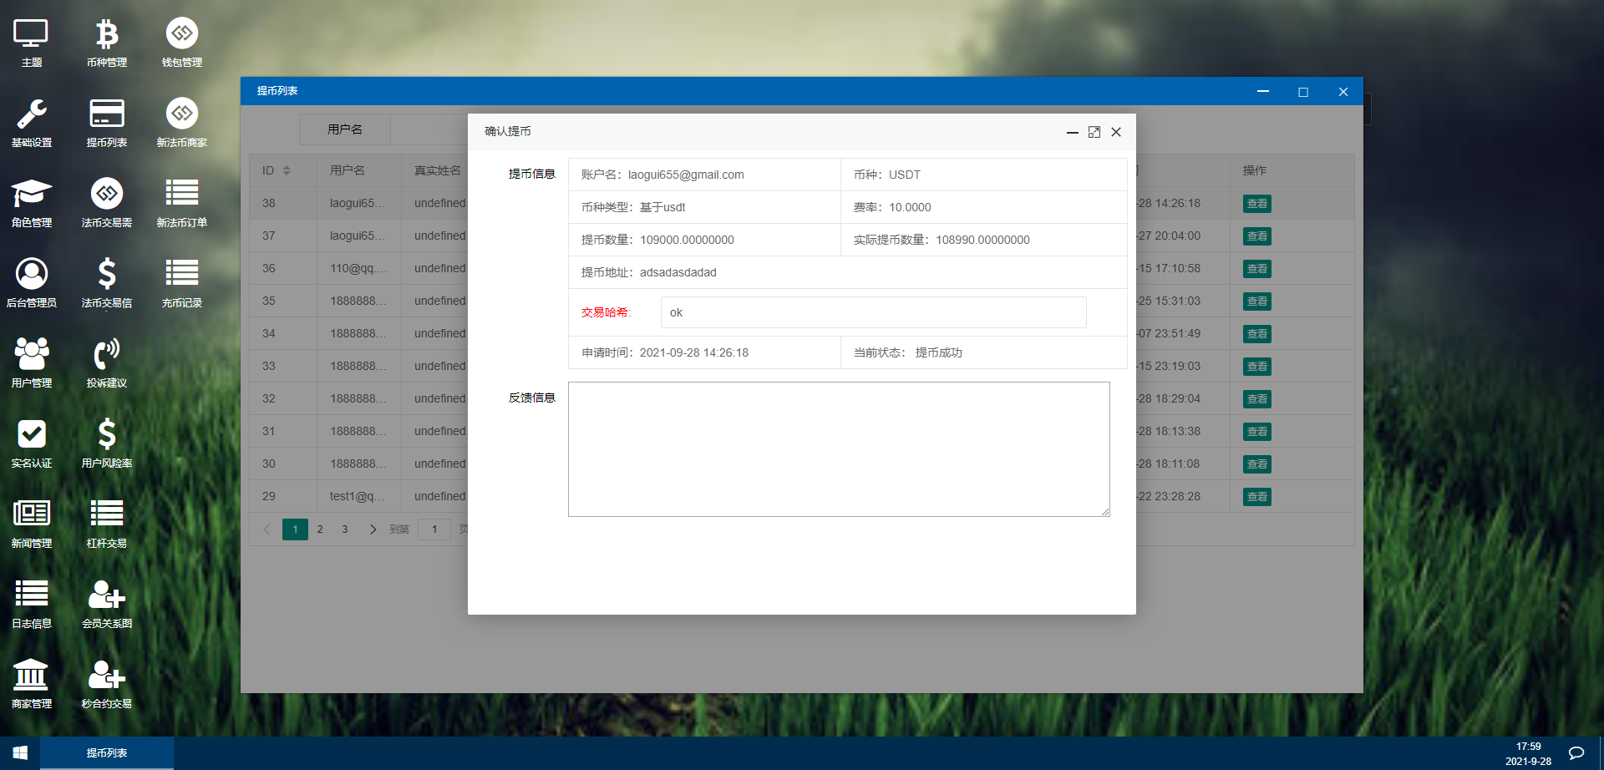This screenshot has height=770, width=1604.
Task: Click the 交易哈希 input field
Action: [873, 312]
